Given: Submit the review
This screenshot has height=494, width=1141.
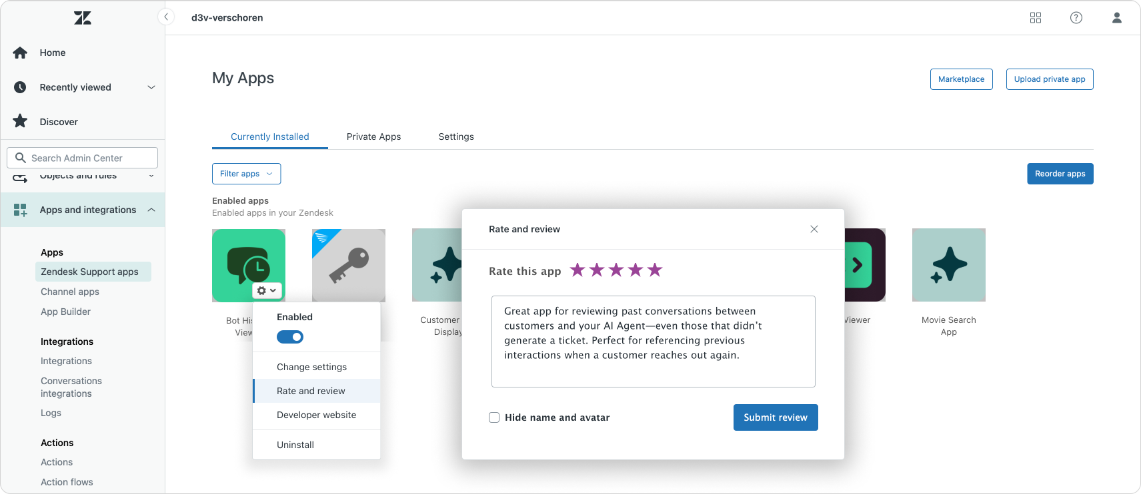Looking at the screenshot, I should click(776, 417).
